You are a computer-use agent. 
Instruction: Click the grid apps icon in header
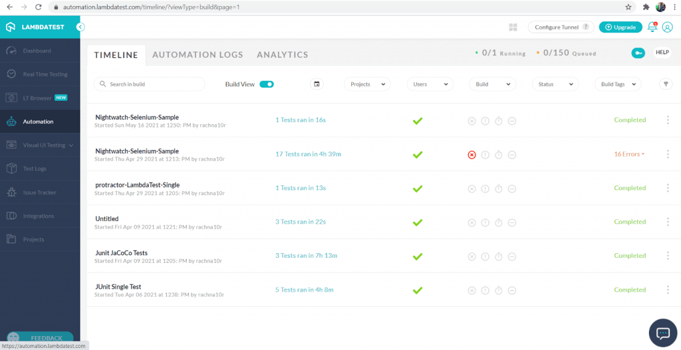coord(513,27)
